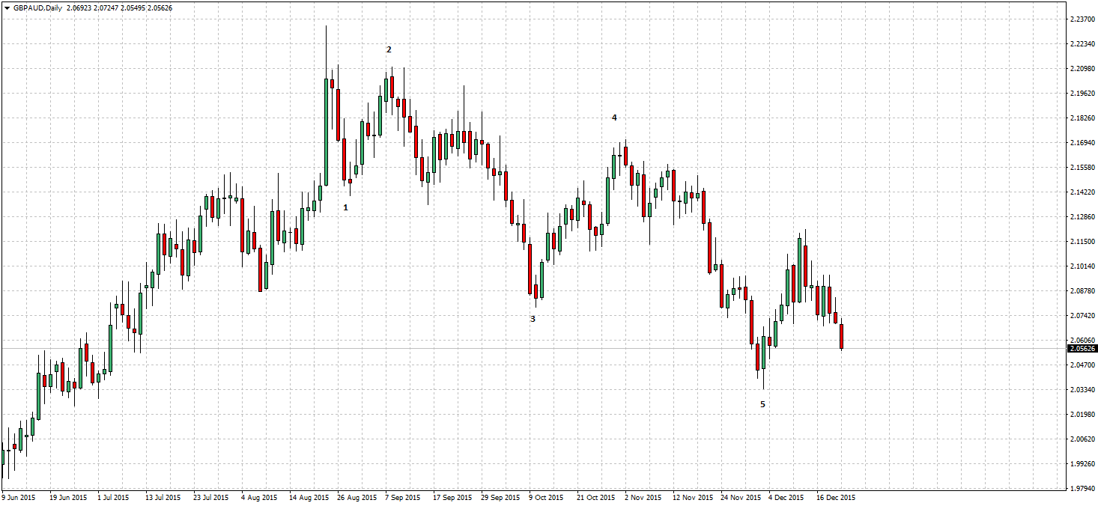
Task: Select wave label 4 above the late October peak
Action: coord(614,118)
